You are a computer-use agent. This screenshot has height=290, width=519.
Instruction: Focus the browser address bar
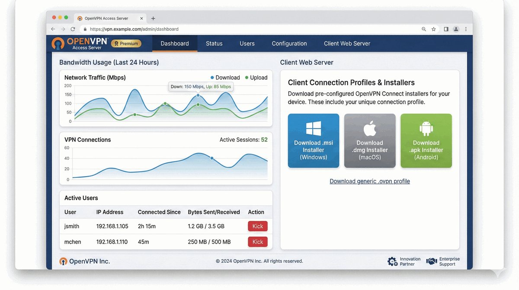[x=251, y=29]
